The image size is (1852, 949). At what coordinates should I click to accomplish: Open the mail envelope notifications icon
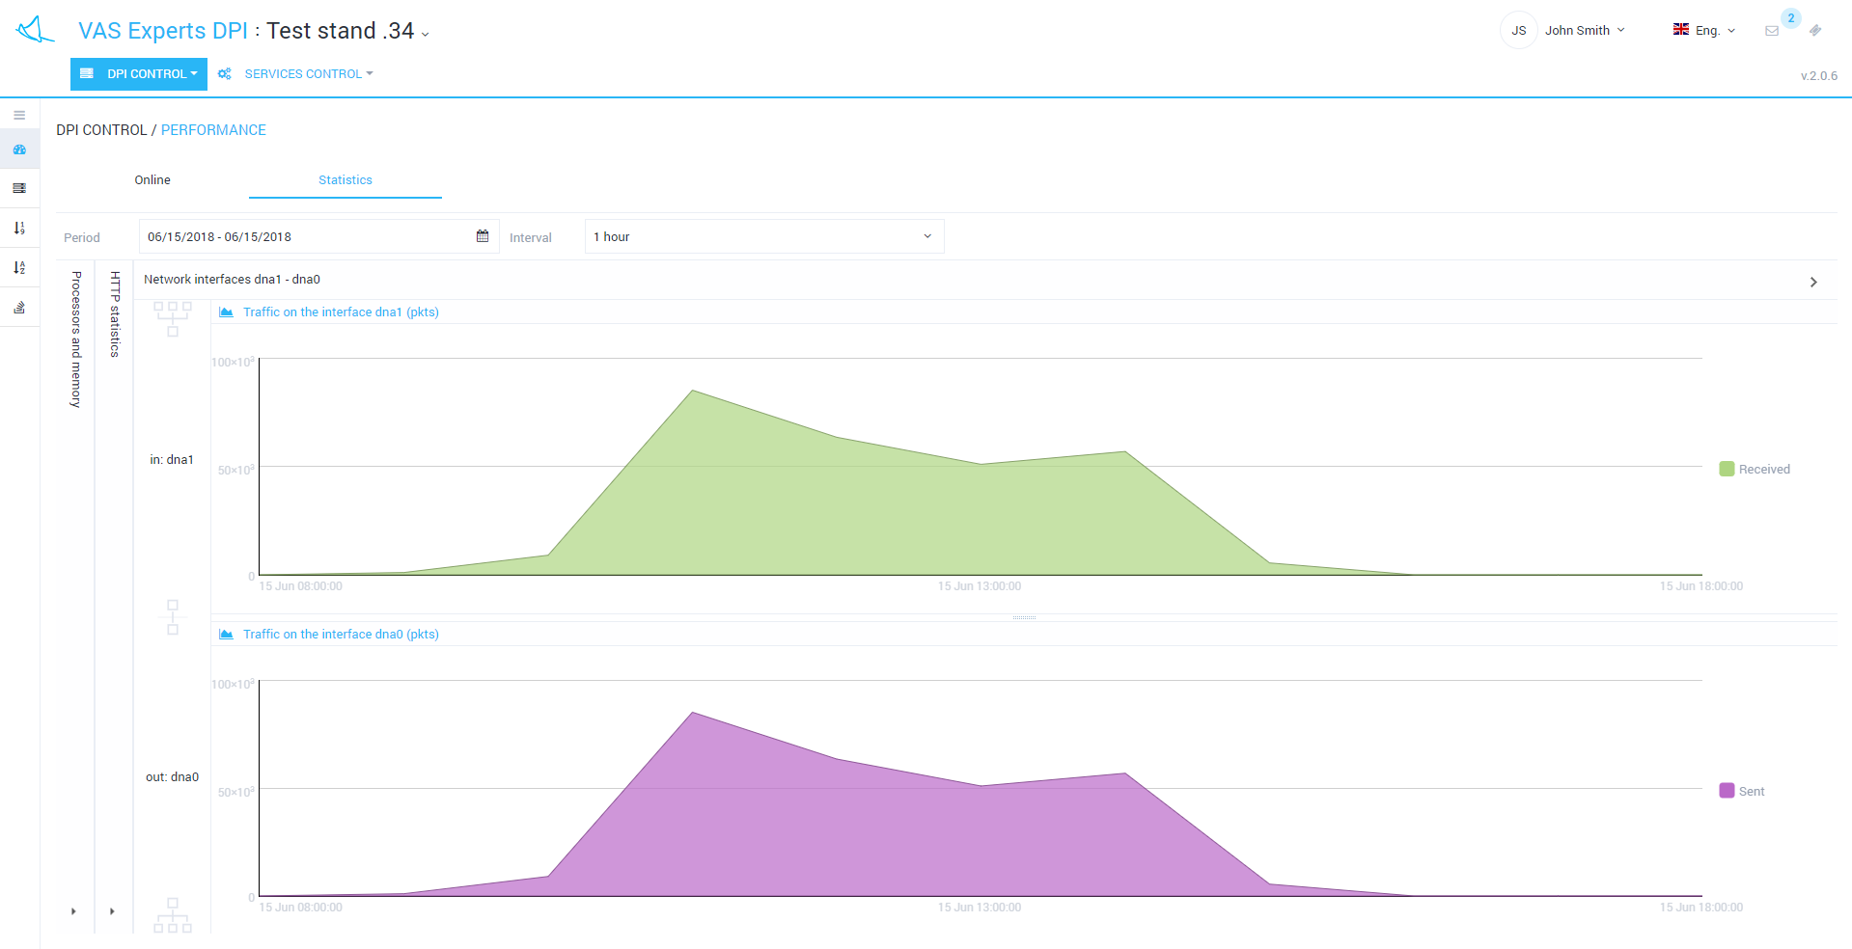pos(1772,31)
